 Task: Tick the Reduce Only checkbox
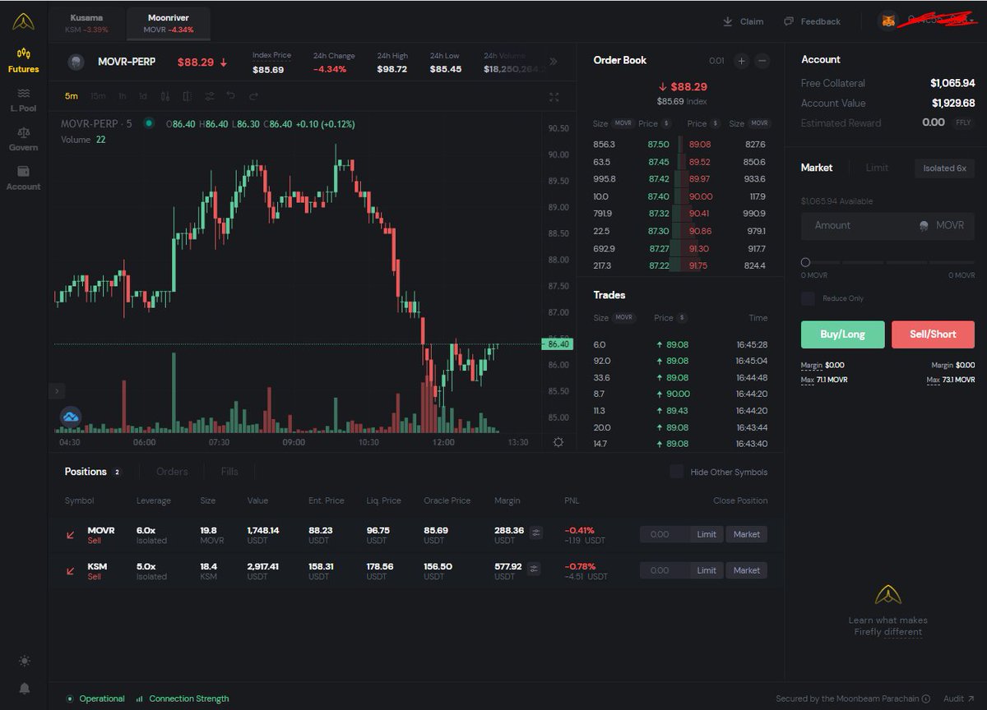[x=809, y=298]
